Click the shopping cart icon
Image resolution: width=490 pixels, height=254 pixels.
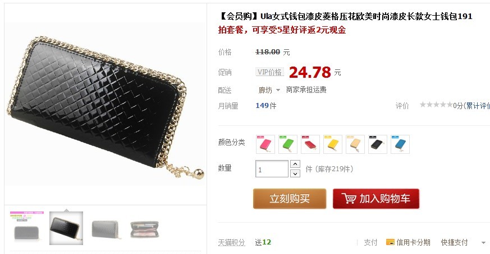coord(349,199)
